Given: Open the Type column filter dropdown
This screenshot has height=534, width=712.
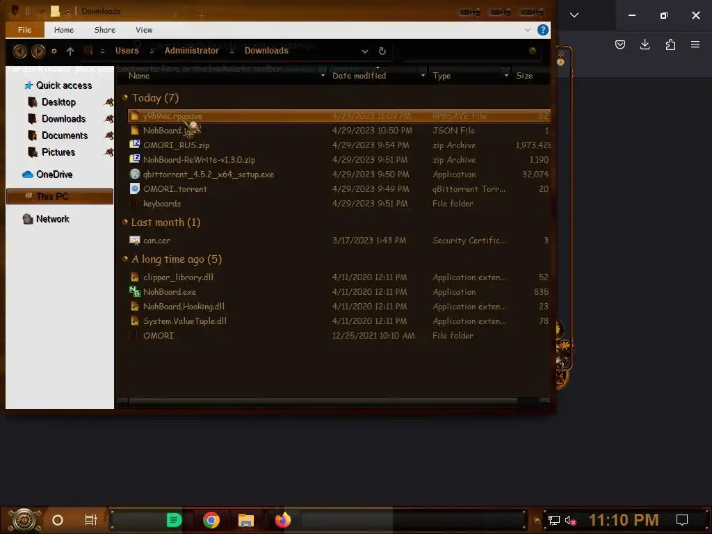Looking at the screenshot, I should (506, 75).
